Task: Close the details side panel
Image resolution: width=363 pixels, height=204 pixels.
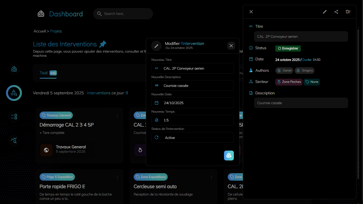Action: (x=251, y=12)
